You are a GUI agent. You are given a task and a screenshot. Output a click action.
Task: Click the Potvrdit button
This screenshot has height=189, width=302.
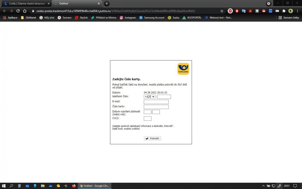153,138
